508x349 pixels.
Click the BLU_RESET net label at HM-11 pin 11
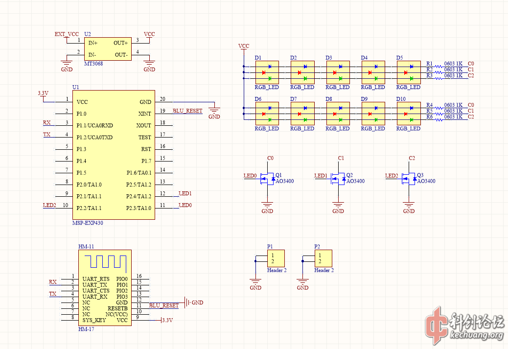pyautogui.click(x=163, y=305)
